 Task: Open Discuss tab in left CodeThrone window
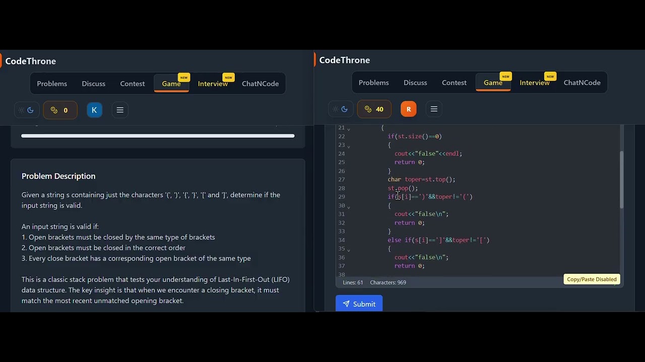pyautogui.click(x=94, y=83)
